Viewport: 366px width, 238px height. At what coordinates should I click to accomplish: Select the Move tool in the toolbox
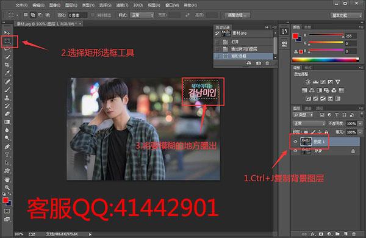coord(7,32)
